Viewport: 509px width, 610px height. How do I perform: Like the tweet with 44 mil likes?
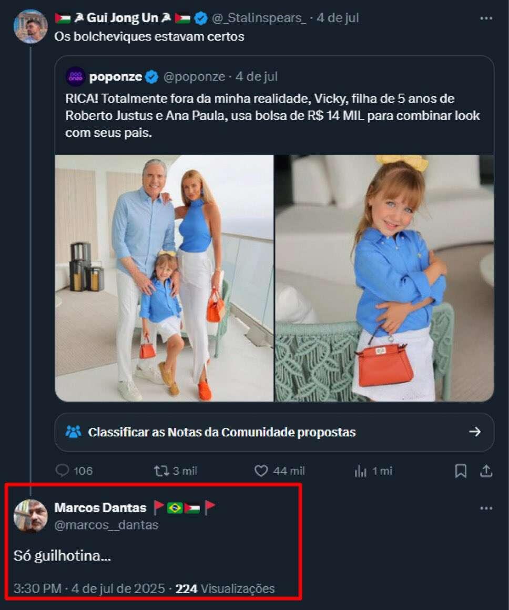[x=279, y=471]
